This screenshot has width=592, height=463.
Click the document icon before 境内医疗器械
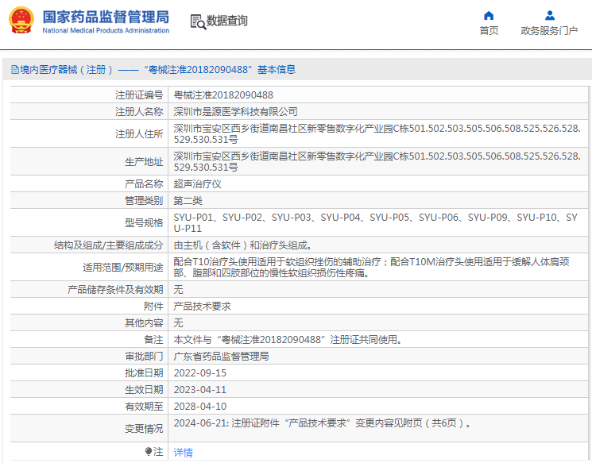click(x=14, y=70)
